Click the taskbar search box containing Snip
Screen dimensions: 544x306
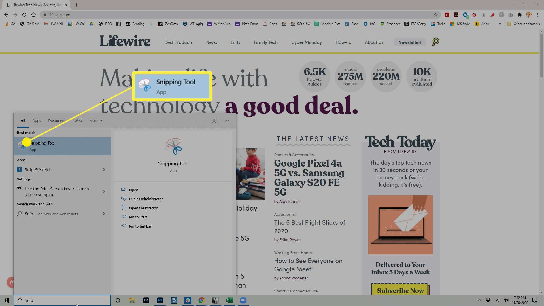coord(62,300)
